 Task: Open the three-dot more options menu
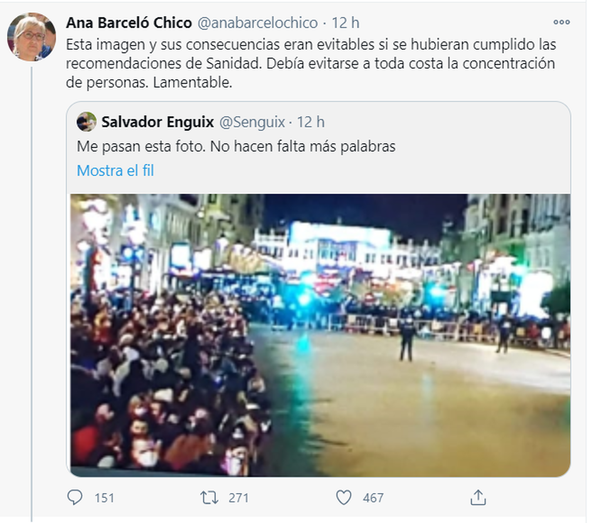[x=561, y=22]
